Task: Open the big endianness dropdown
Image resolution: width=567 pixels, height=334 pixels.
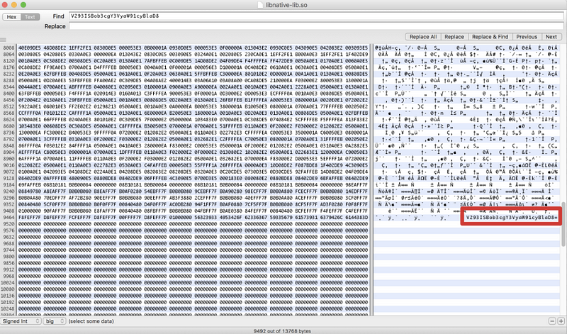Action: pyautogui.click(x=55, y=321)
